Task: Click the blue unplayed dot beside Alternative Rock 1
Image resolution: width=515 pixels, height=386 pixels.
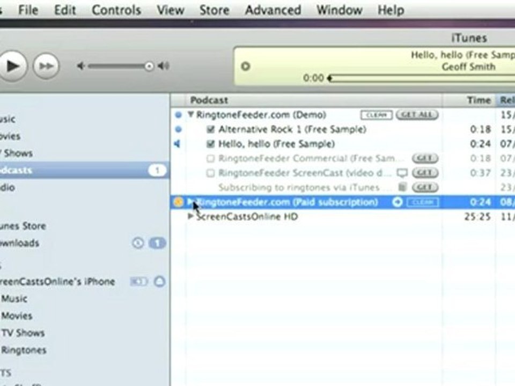Action: 178,129
